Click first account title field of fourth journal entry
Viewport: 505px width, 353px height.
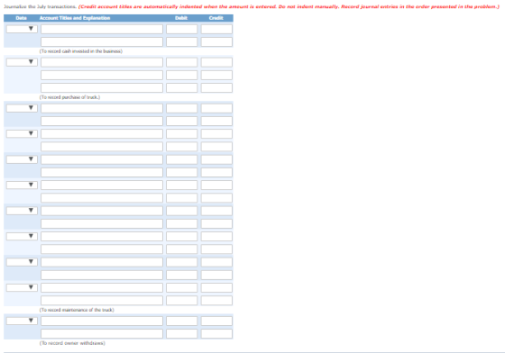point(102,134)
